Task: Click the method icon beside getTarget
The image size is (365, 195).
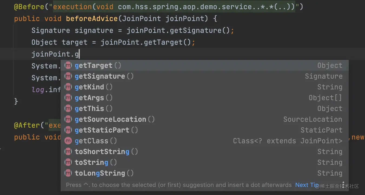Action: click(68, 65)
